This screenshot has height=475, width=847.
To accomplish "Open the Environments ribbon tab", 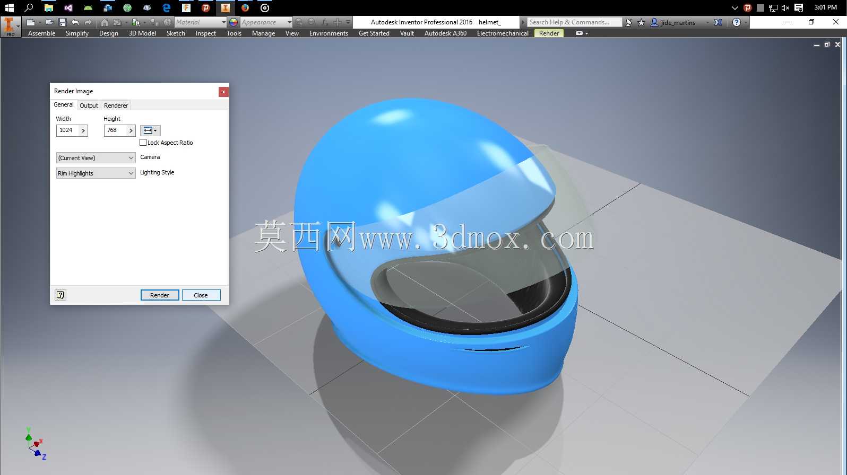I will coord(329,33).
